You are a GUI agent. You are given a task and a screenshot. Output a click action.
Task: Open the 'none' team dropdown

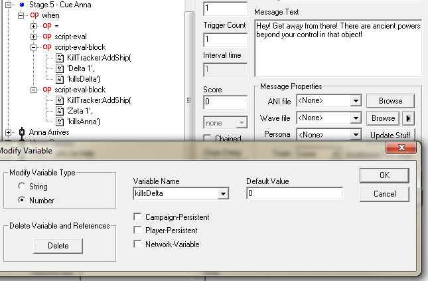pos(242,123)
